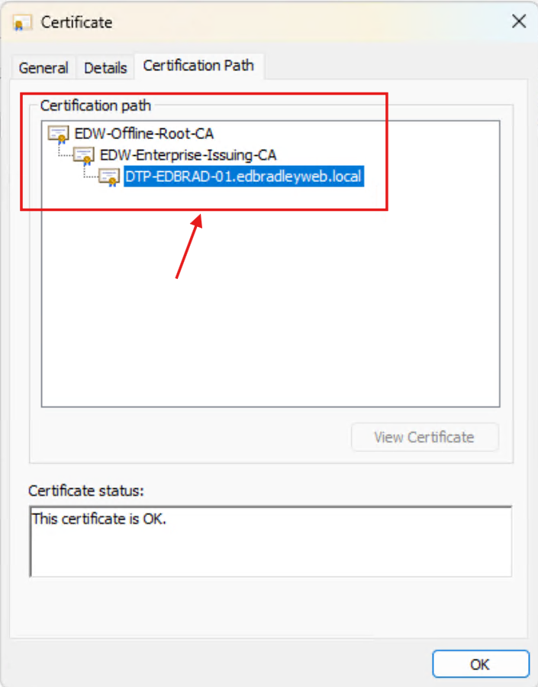
Task: Select the Certification Path tab
Action: click(x=198, y=66)
